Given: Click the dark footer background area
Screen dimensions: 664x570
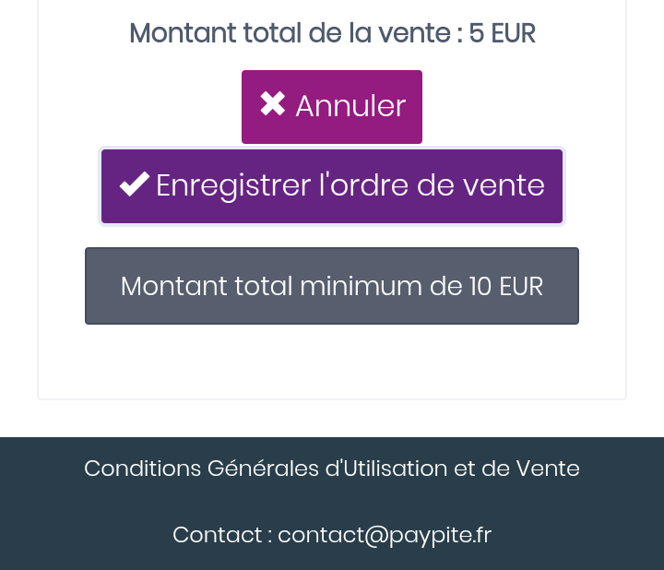Looking at the screenshot, I should tap(332, 502).
